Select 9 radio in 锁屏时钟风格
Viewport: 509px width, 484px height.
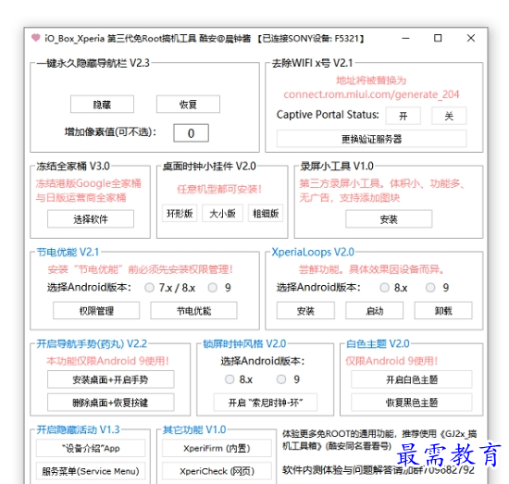coord(281,379)
